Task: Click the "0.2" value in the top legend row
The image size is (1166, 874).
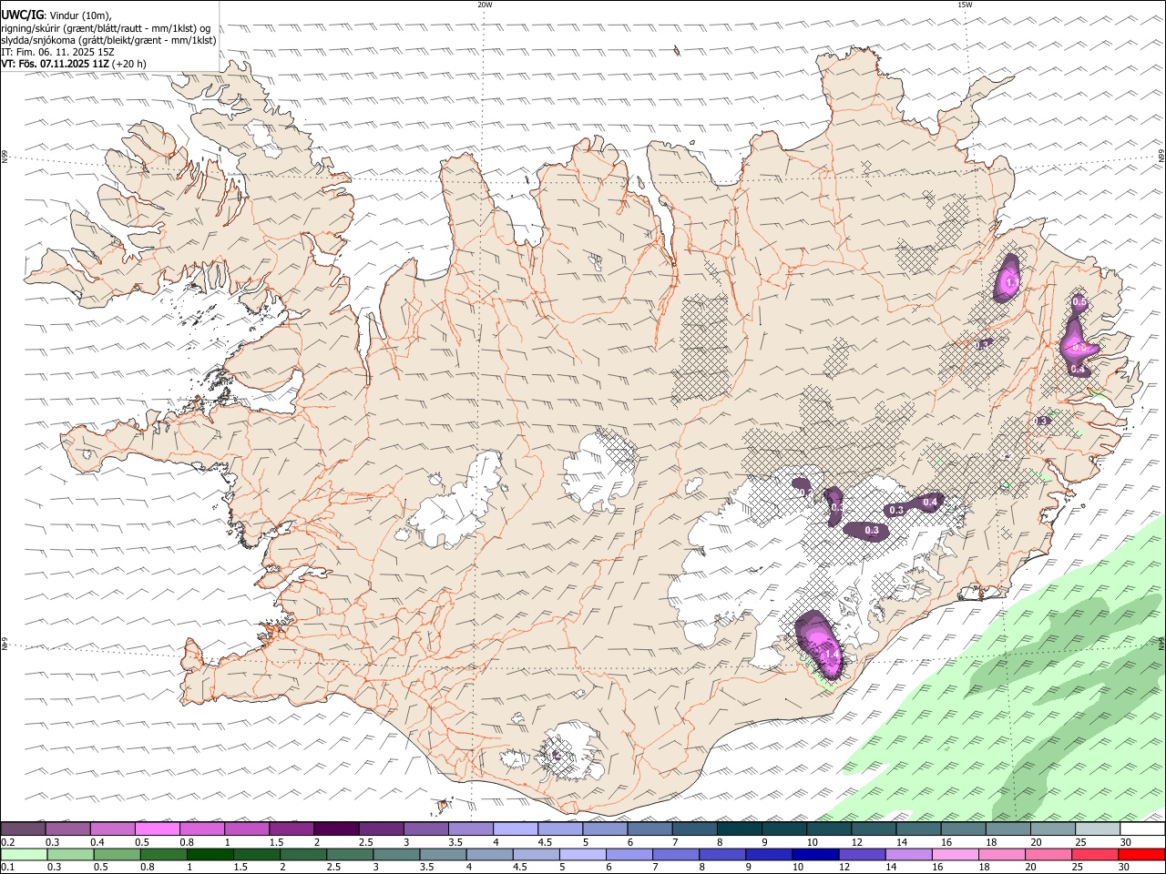Action: point(7,842)
